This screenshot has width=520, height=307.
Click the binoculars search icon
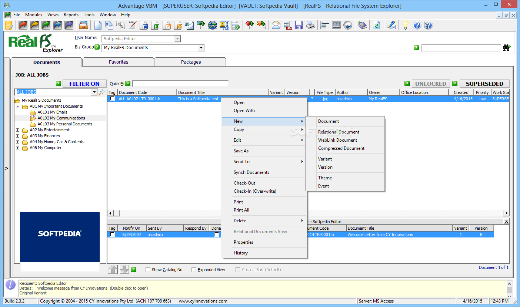tap(506, 48)
